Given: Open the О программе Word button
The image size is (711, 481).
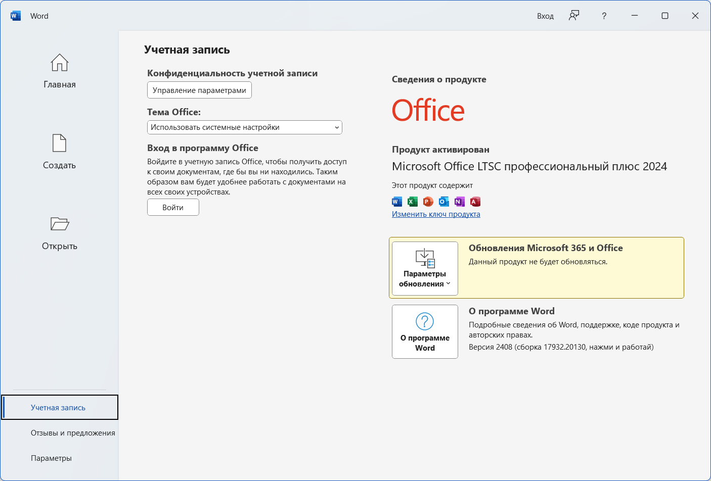Looking at the screenshot, I should [425, 331].
